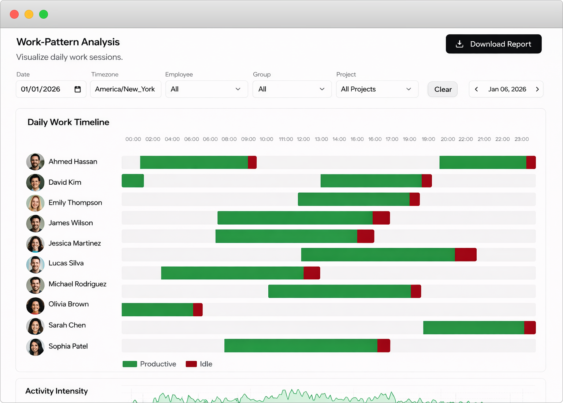563x403 pixels.
Task: Click the Daily Work Timeline heading
Action: pyautogui.click(x=68, y=122)
